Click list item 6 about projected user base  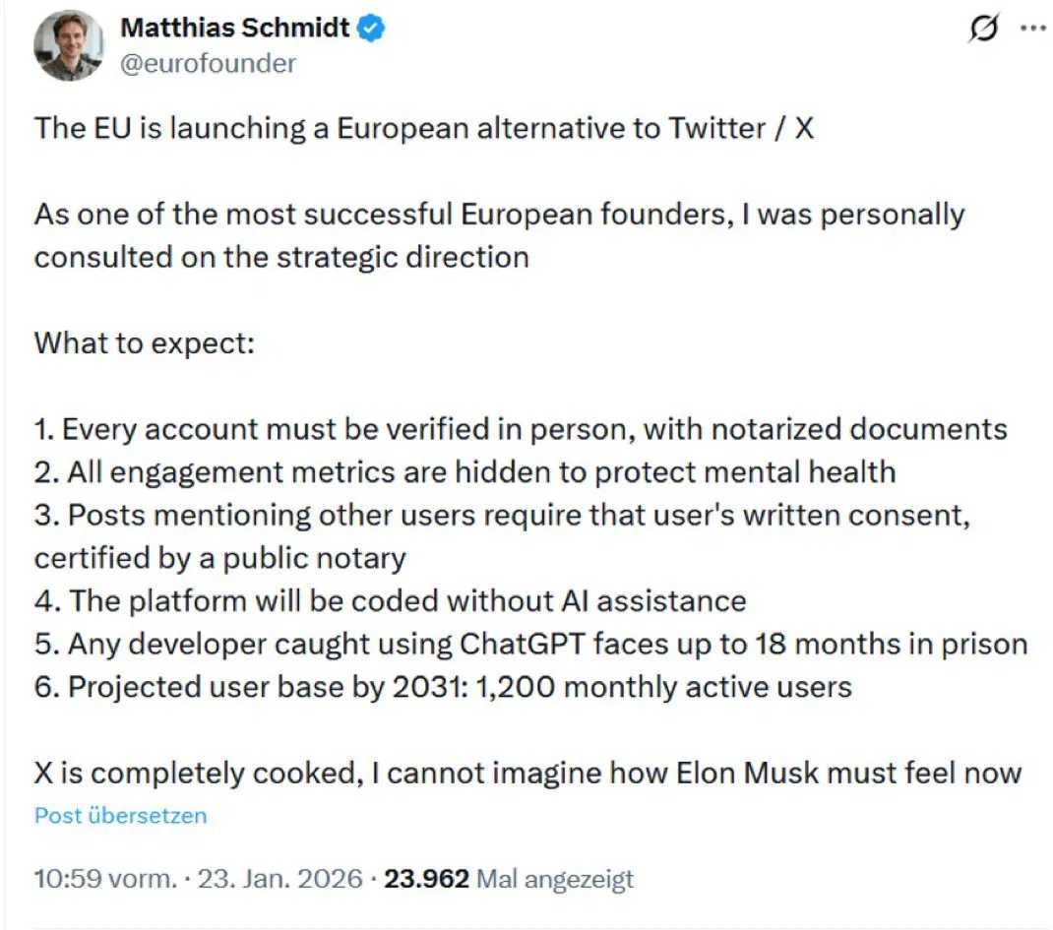[443, 687]
